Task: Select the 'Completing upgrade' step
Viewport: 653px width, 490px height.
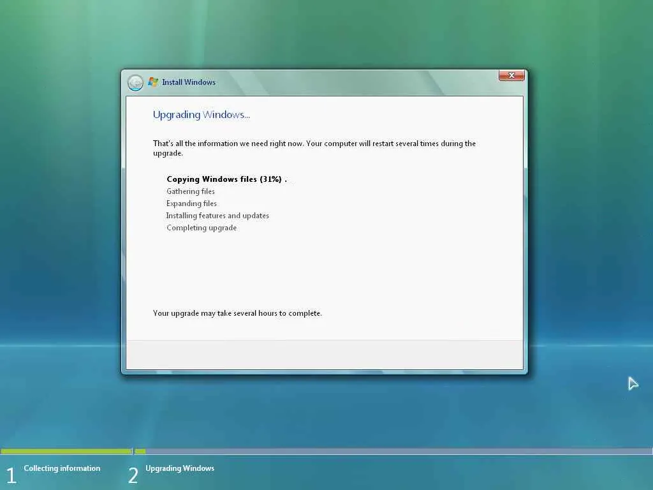Action: 202,228
